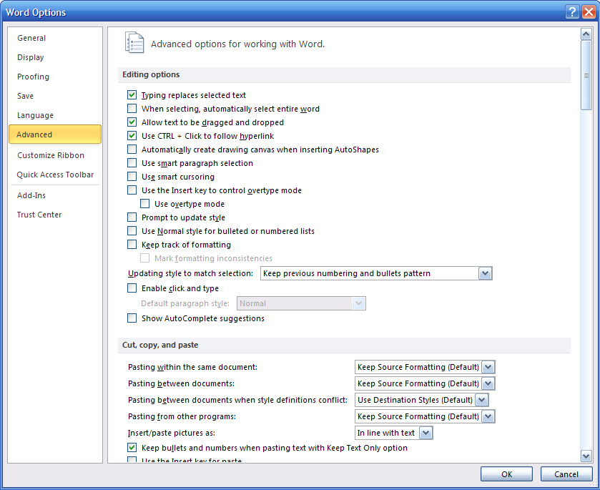This screenshot has height=490, width=600.
Task: Uncheck Typing replaces selected text
Action: (x=132, y=95)
